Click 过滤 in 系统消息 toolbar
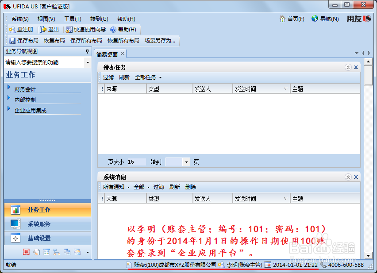Viewport: 377px width, 273px height. [x=159, y=187]
